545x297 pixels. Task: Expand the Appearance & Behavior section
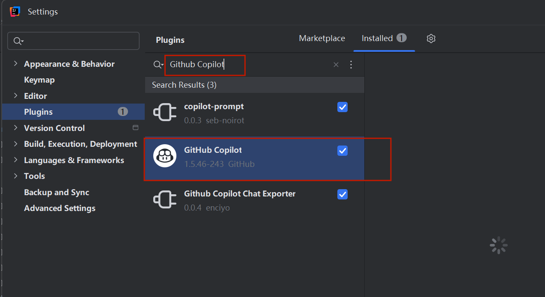click(16, 64)
